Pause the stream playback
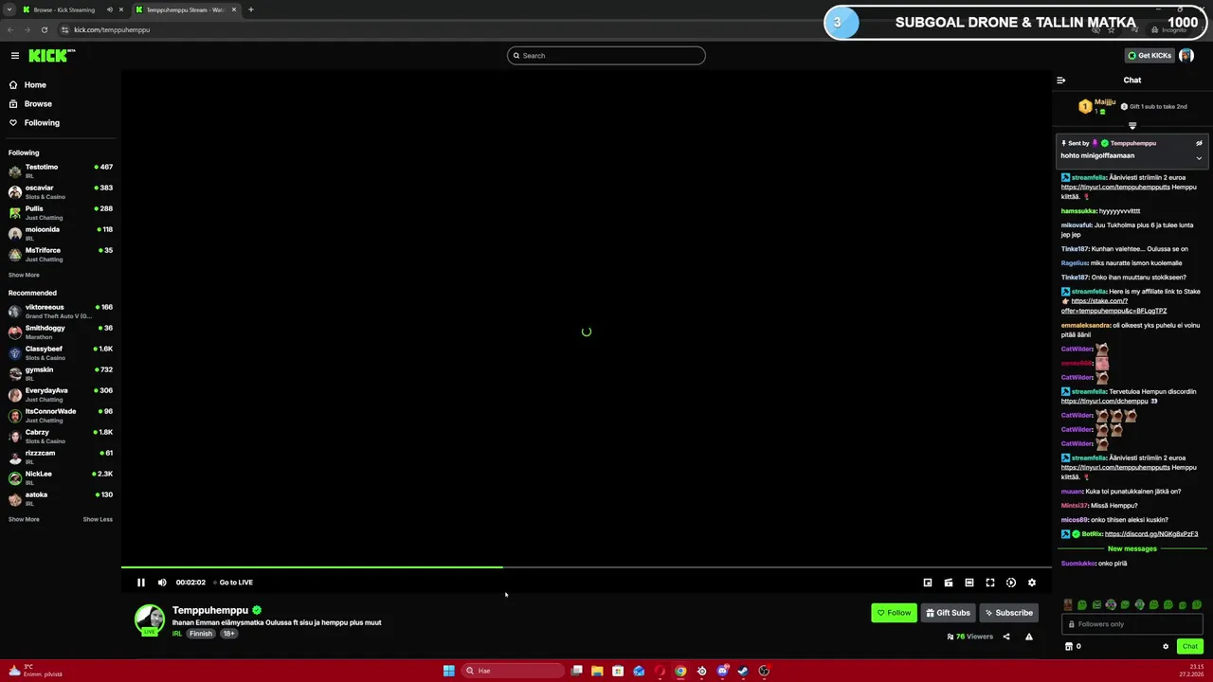 click(141, 583)
